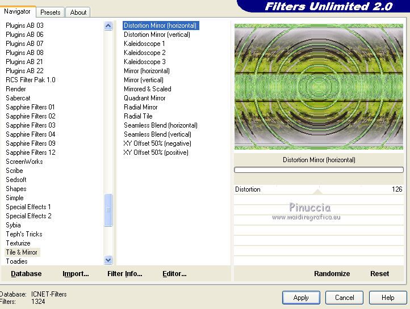Choose the Texturize category
Screen dimensions: 410x309
tap(18, 243)
